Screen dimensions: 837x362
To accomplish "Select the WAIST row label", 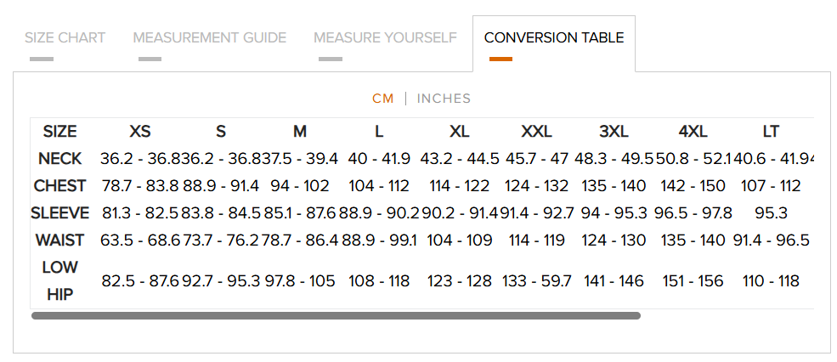I will click(x=60, y=240).
